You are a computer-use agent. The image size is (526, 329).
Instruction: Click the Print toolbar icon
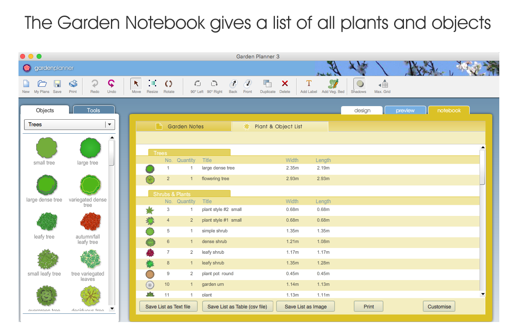coord(73,84)
